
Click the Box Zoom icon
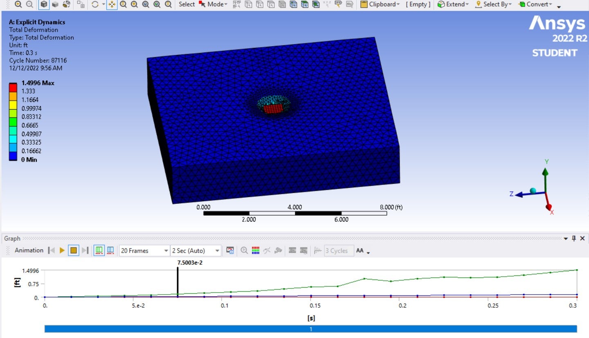134,5
